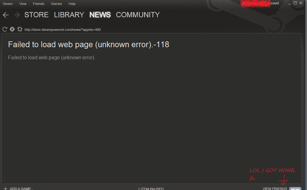The image size is (307, 190).
Task: Reload the failed web page
Action: coord(5,29)
